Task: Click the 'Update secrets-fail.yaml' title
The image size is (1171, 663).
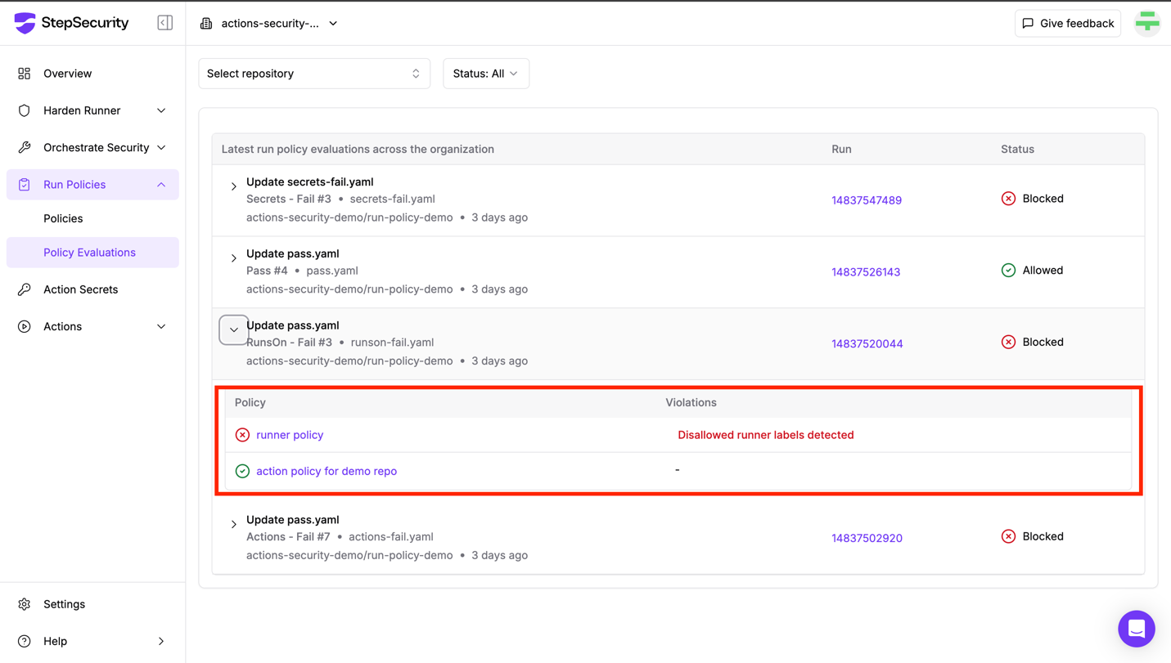Action: (310, 181)
